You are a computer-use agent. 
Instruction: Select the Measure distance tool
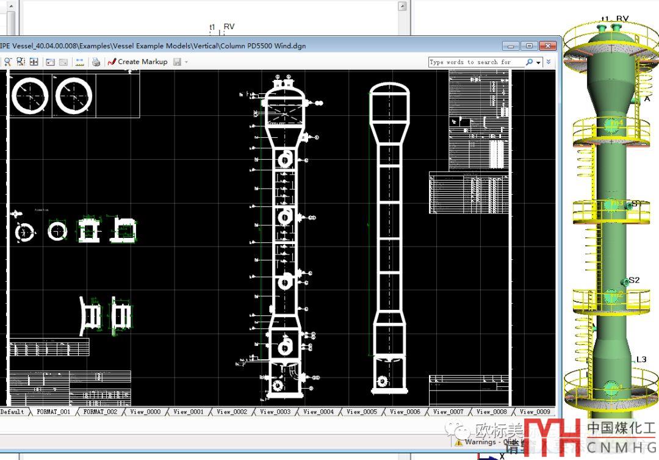pos(79,62)
